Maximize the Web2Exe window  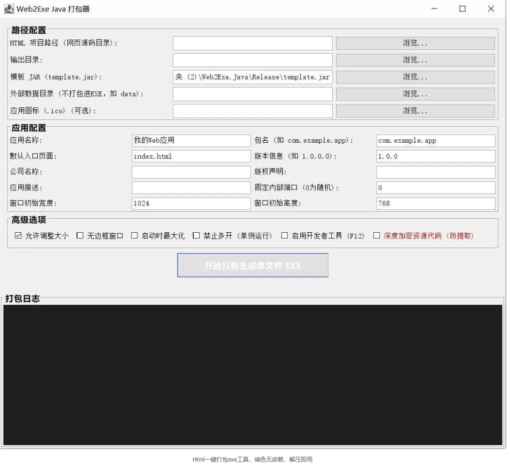point(462,9)
